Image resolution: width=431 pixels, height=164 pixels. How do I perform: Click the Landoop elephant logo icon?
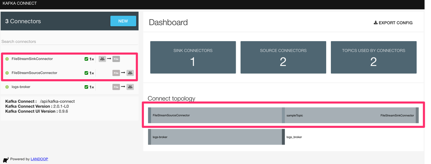click(x=6, y=160)
